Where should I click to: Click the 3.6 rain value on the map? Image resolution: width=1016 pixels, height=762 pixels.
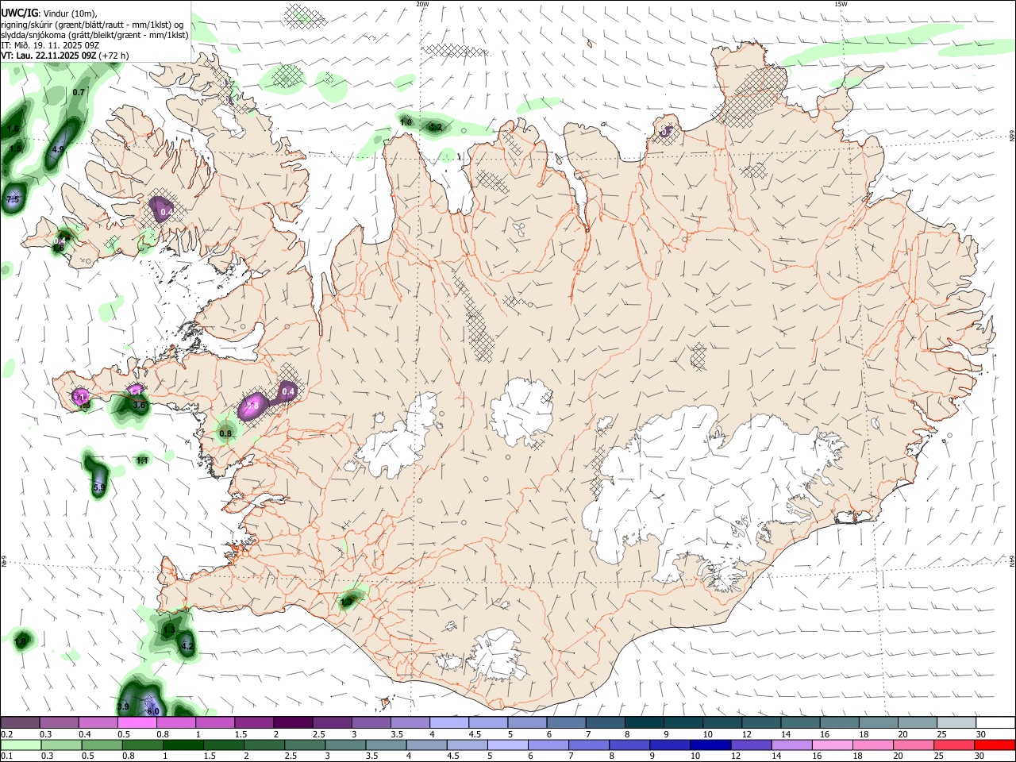coord(140,406)
